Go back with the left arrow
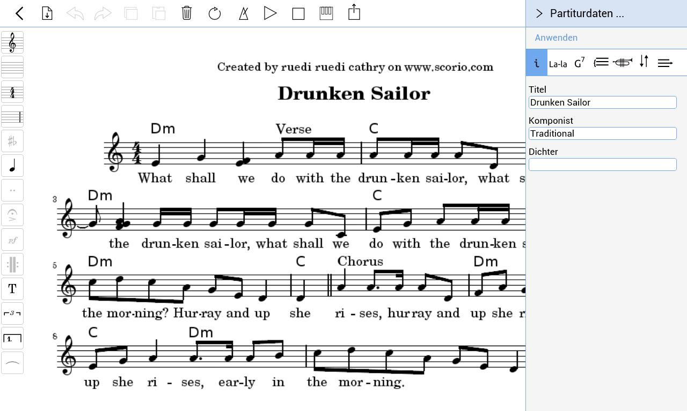The height and width of the screenshot is (411, 687). tap(19, 13)
